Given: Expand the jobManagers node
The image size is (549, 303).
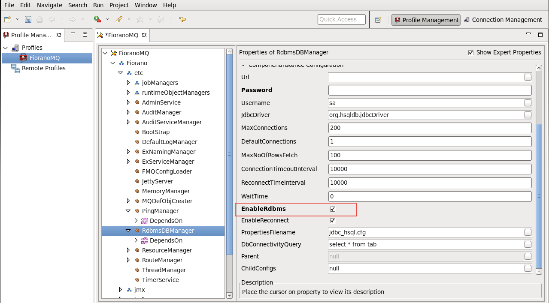Looking at the screenshot, I should tap(128, 83).
